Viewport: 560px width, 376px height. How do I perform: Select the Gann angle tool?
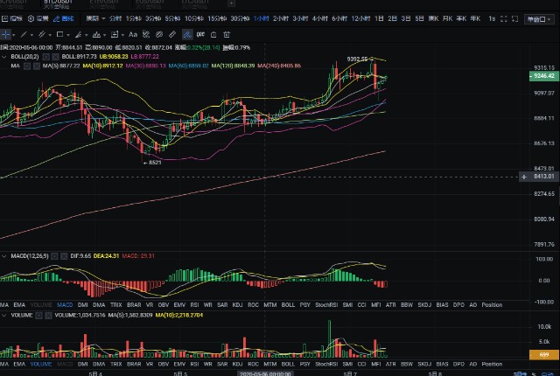pos(78,35)
